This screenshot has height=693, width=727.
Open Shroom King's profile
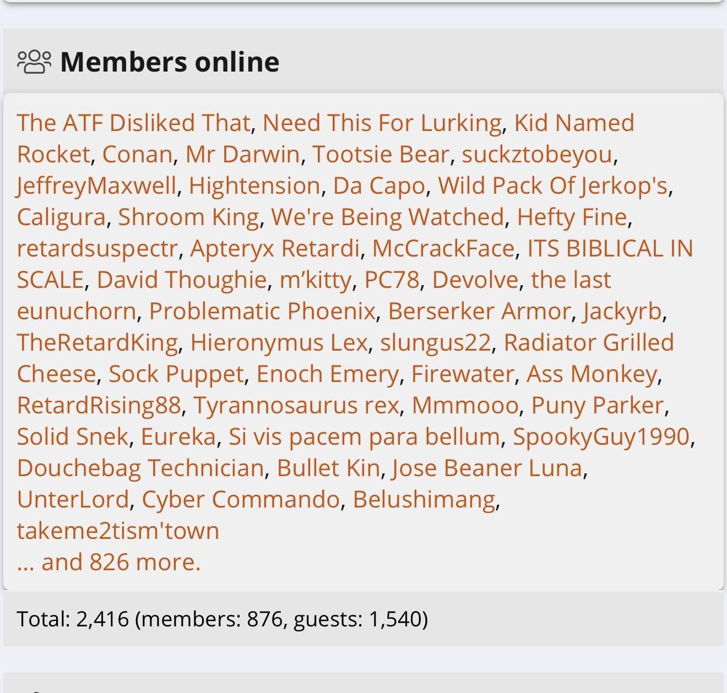(x=188, y=217)
